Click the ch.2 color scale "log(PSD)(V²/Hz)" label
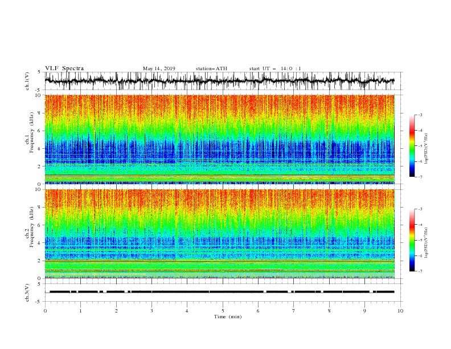This screenshot has height=349, width=451. [x=427, y=243]
